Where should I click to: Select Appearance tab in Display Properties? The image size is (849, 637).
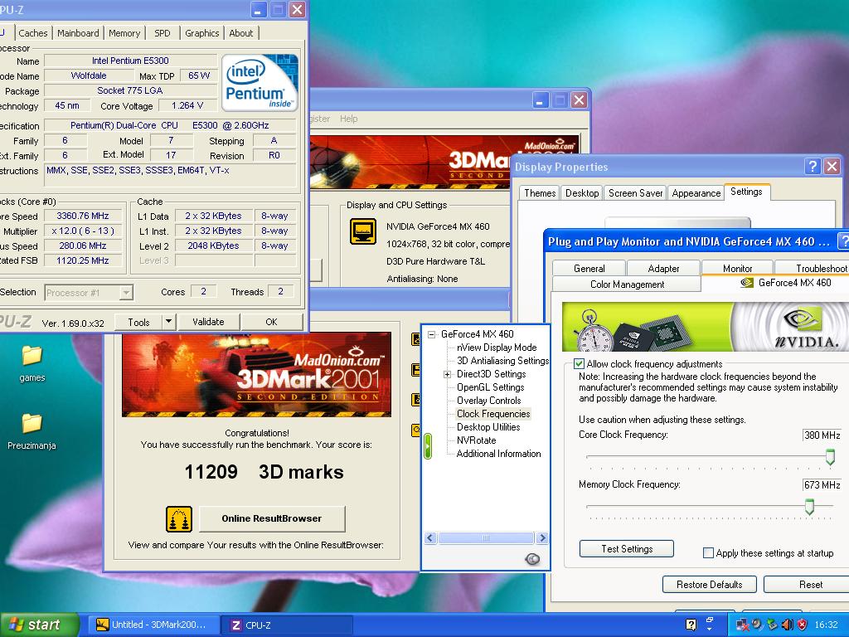pos(696,192)
